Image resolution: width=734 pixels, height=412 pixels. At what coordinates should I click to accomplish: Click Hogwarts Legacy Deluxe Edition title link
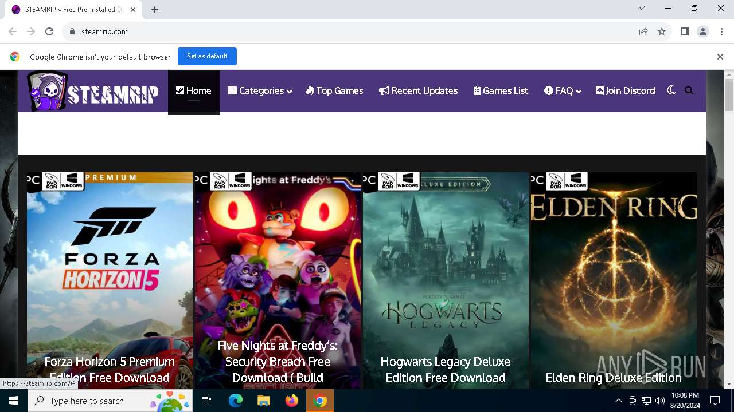446,370
